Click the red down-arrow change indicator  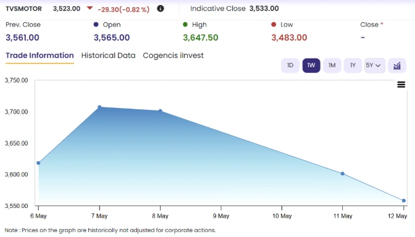pos(90,8)
